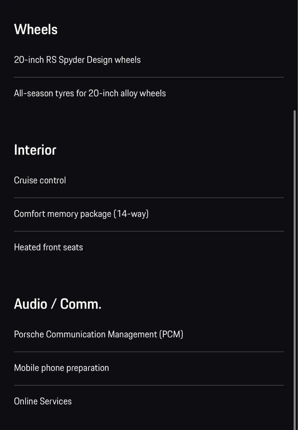Click the vertical scrollbar on the right edge
298x430 pixels.
(x=295, y=251)
